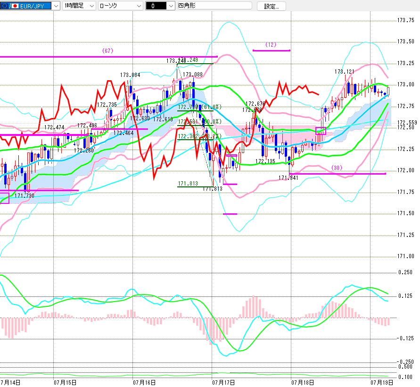Click the 0.250 MACD scale value
Screen dimensions: 420x387
tap(405, 272)
